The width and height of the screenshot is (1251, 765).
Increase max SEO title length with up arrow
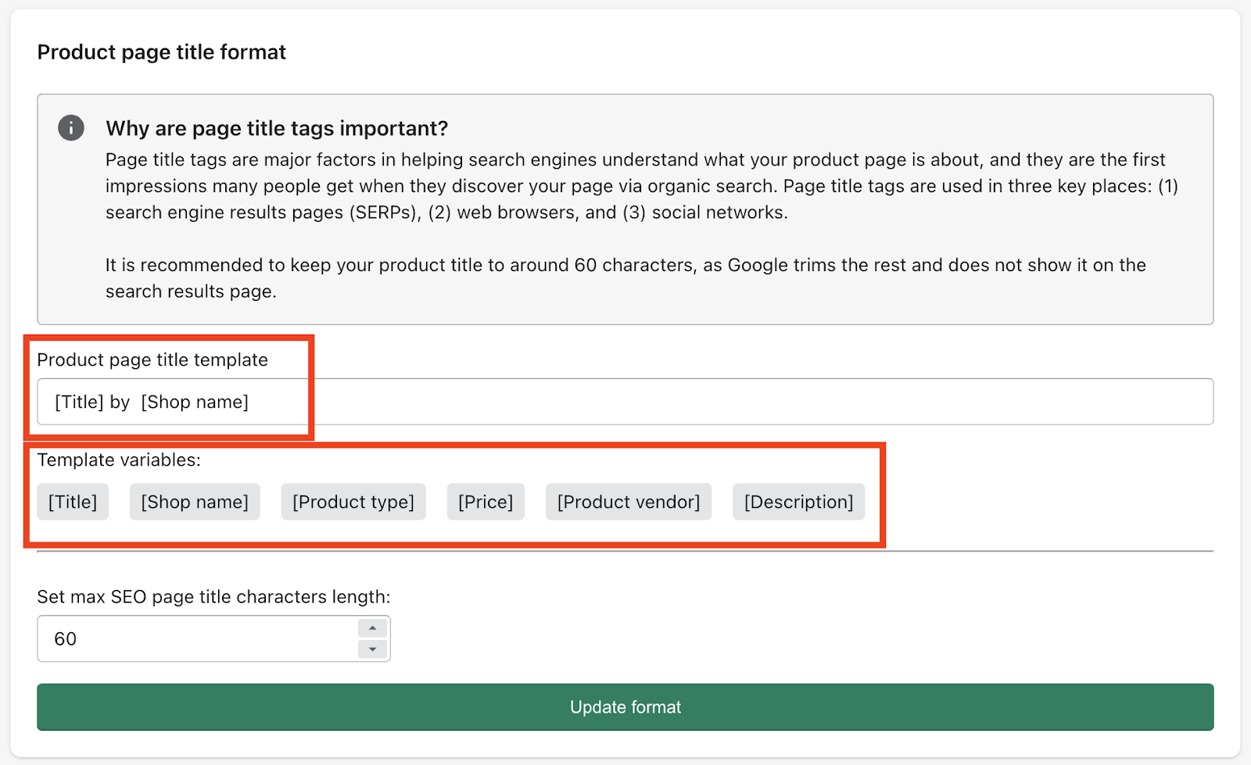pyautogui.click(x=373, y=628)
